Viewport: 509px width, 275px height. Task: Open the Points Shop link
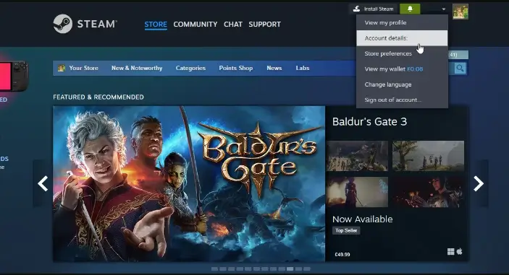point(235,68)
